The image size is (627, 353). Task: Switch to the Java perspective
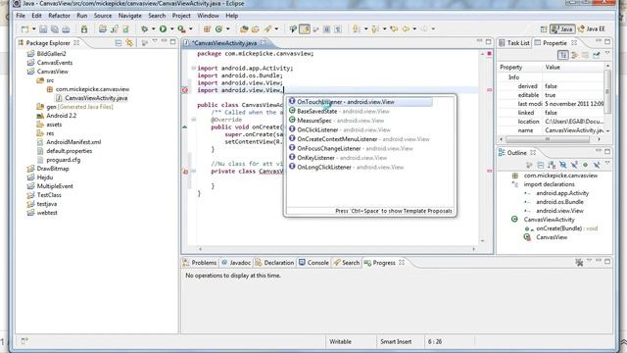pos(562,29)
